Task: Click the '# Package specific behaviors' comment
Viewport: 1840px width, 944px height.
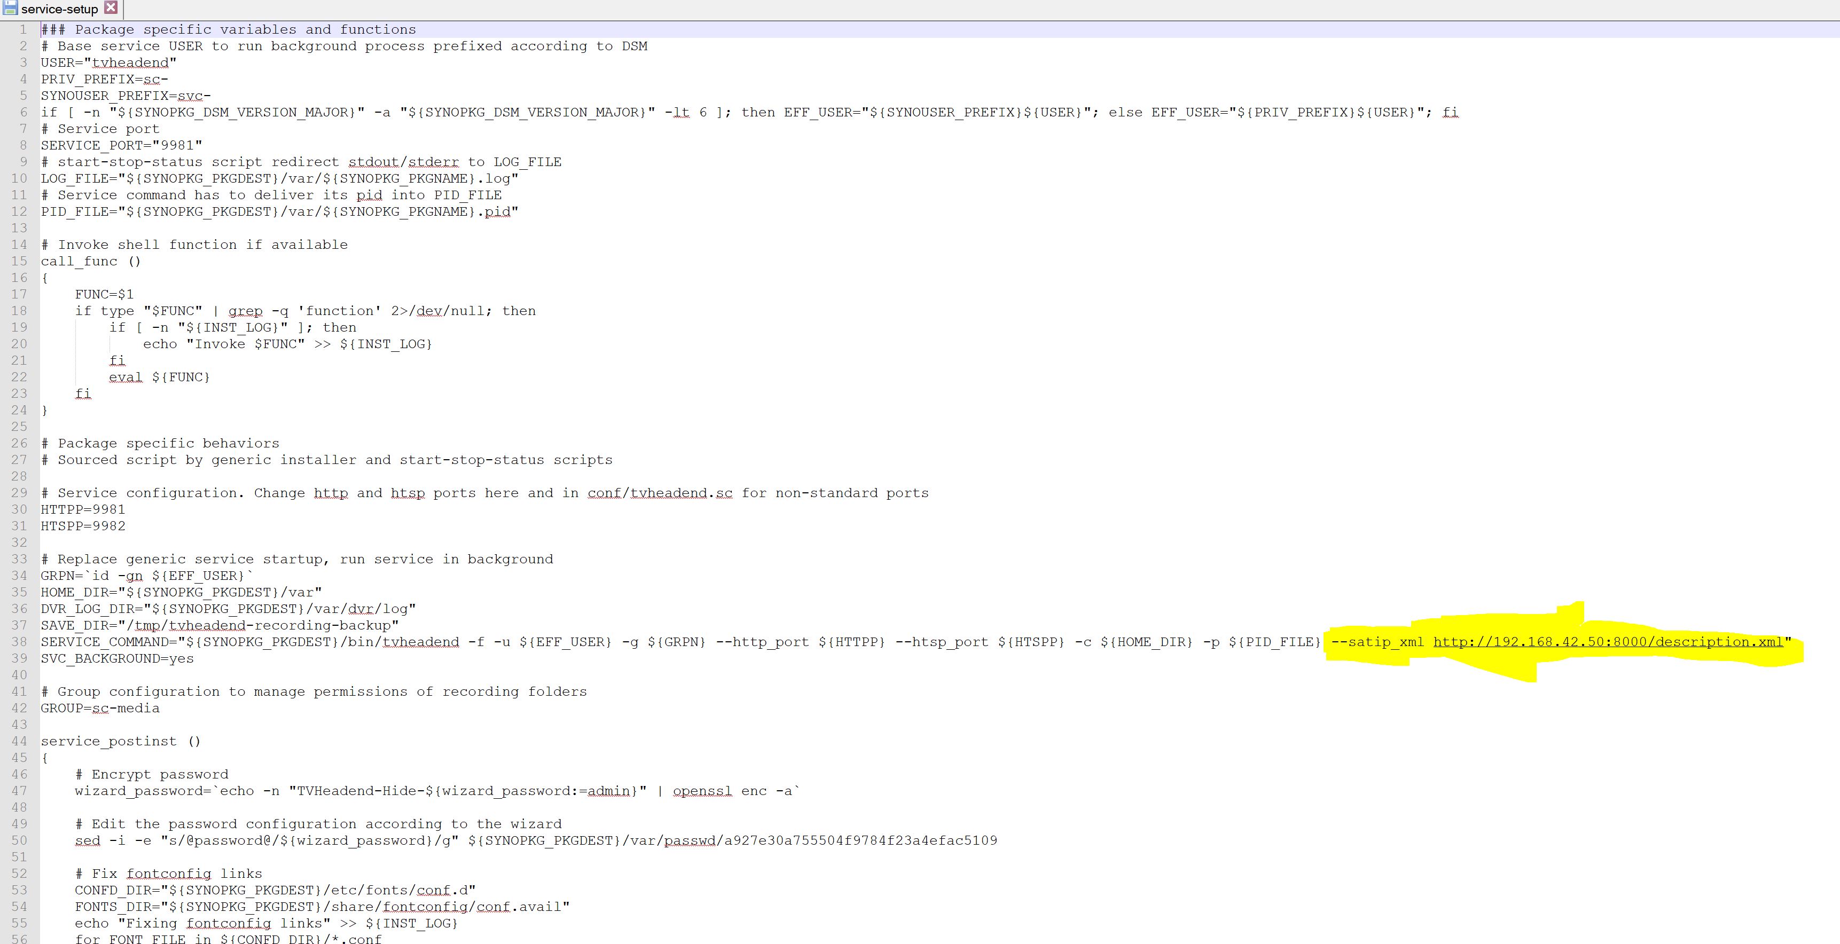Action: [x=160, y=444]
